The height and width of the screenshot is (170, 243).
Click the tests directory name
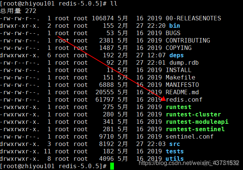(x=175, y=151)
